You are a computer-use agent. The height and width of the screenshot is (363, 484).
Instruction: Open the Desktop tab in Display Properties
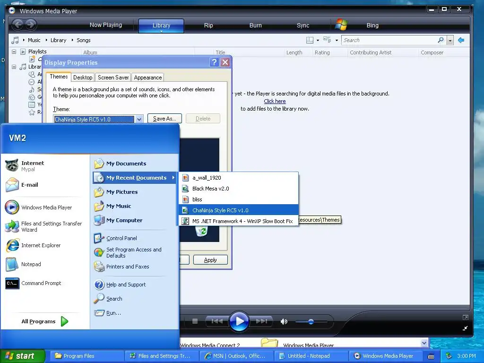pos(83,78)
